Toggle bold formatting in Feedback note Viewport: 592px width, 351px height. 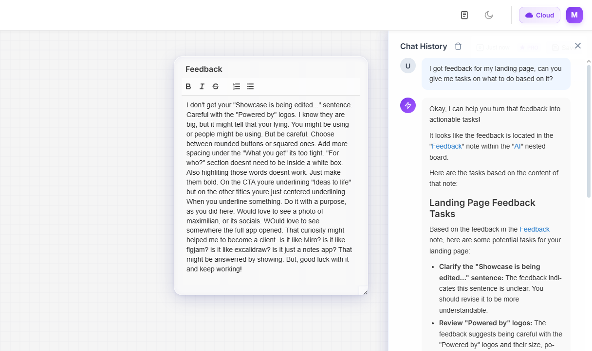click(188, 86)
